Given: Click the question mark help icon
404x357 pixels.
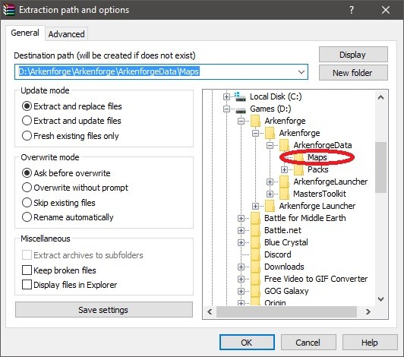Looking at the screenshot, I should pyautogui.click(x=352, y=10).
